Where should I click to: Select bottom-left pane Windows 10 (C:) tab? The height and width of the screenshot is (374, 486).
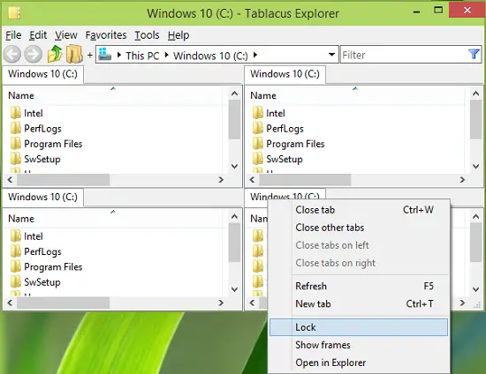[42, 197]
